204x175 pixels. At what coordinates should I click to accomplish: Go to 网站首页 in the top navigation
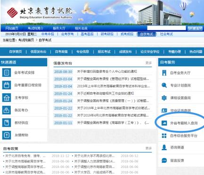click(x=12, y=28)
